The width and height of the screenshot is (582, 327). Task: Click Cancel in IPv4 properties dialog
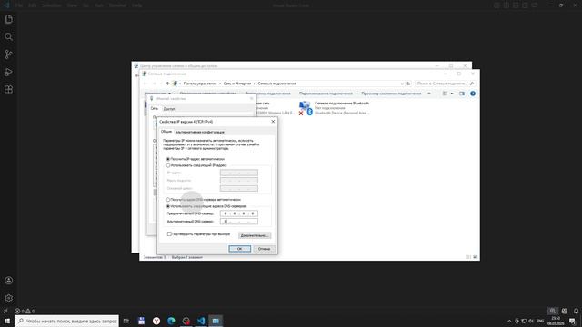pyautogui.click(x=264, y=249)
